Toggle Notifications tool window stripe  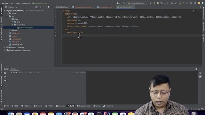[203, 13]
